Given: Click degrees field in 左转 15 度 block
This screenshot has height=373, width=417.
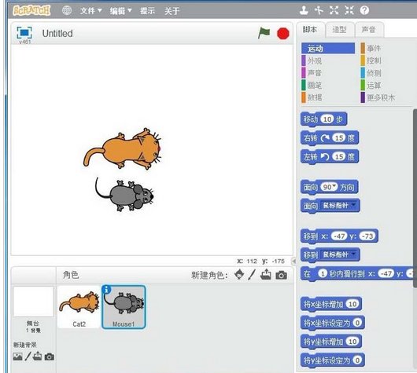Looking at the screenshot, I should click(339, 156).
